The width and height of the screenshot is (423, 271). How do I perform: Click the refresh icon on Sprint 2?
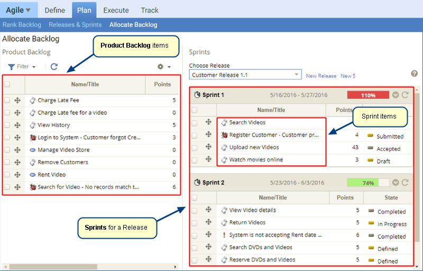tap(406, 183)
